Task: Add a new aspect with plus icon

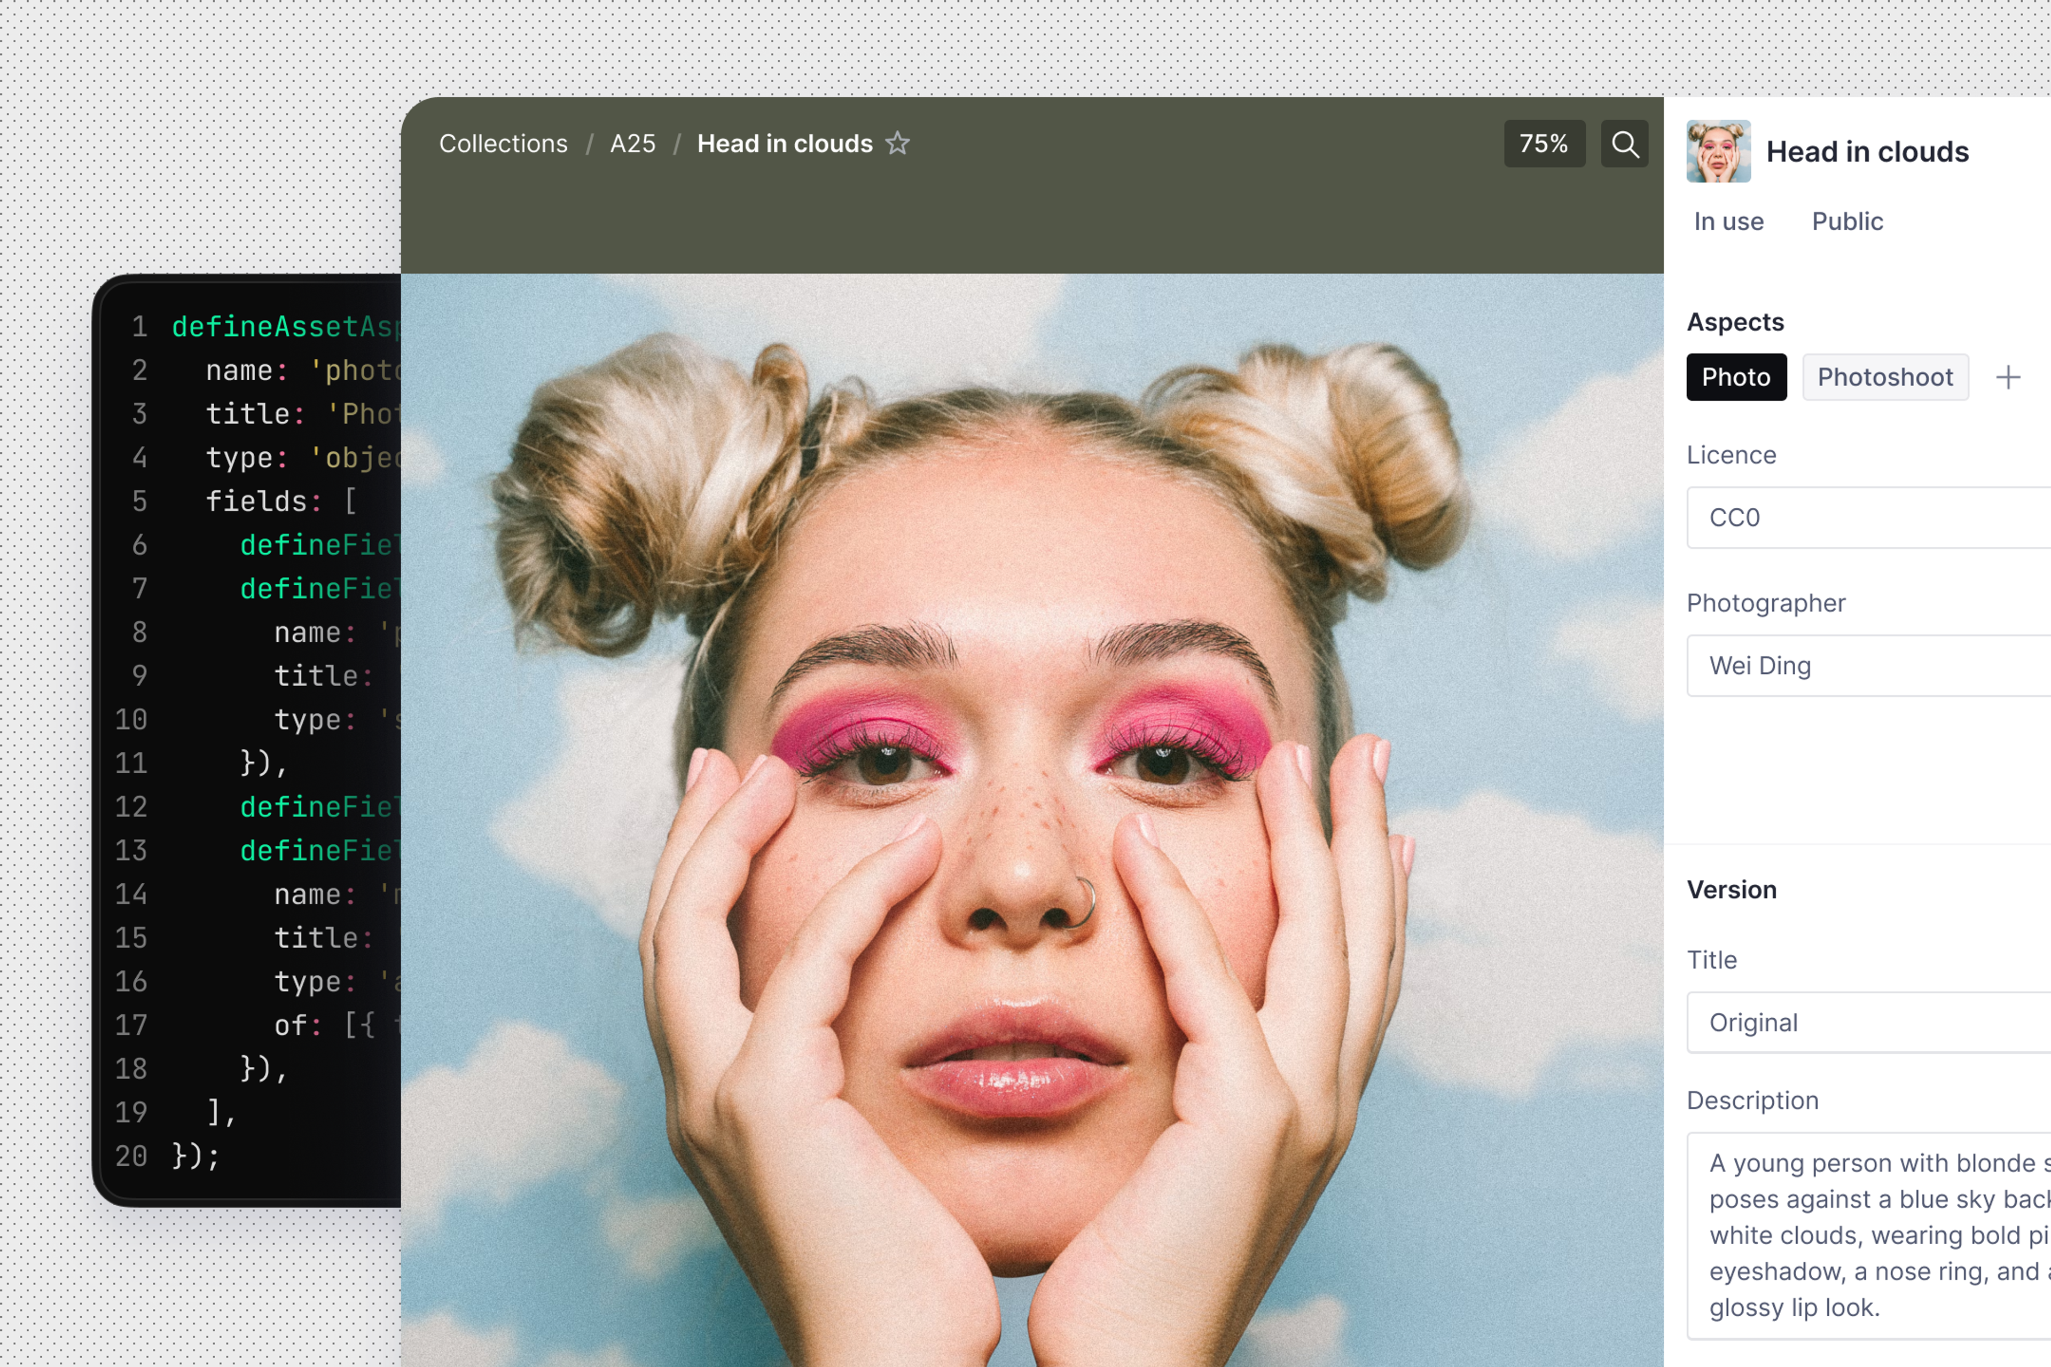Action: (2007, 378)
